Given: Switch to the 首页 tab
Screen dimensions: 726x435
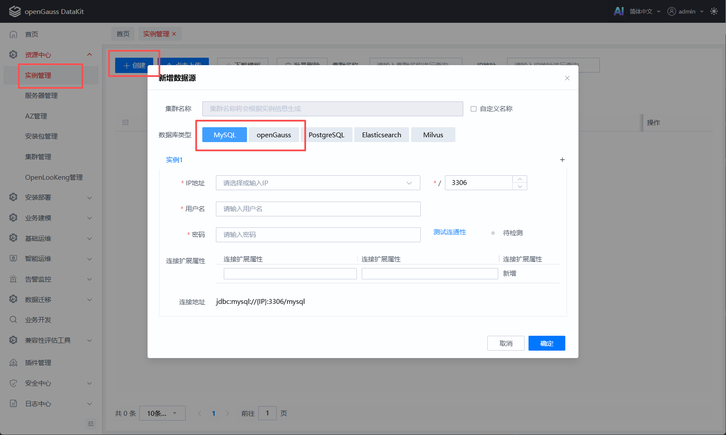Looking at the screenshot, I should coord(123,34).
